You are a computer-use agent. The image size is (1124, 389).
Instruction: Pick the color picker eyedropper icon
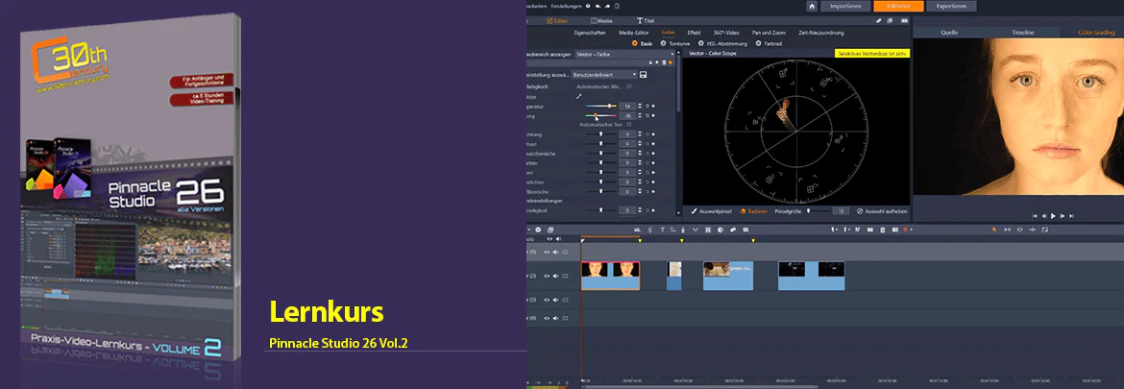579,96
